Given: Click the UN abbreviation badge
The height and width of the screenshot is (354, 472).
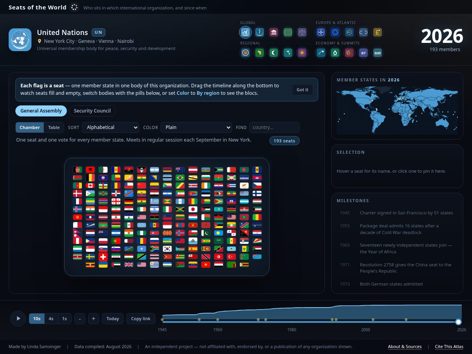Looking at the screenshot, I should (98, 33).
